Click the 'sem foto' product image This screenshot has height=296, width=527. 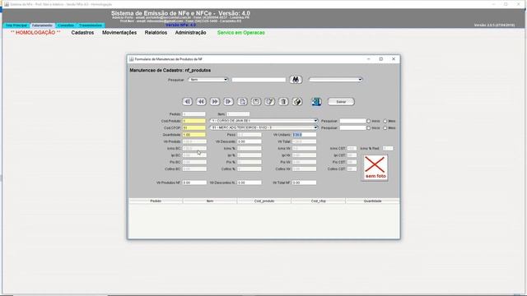point(375,168)
